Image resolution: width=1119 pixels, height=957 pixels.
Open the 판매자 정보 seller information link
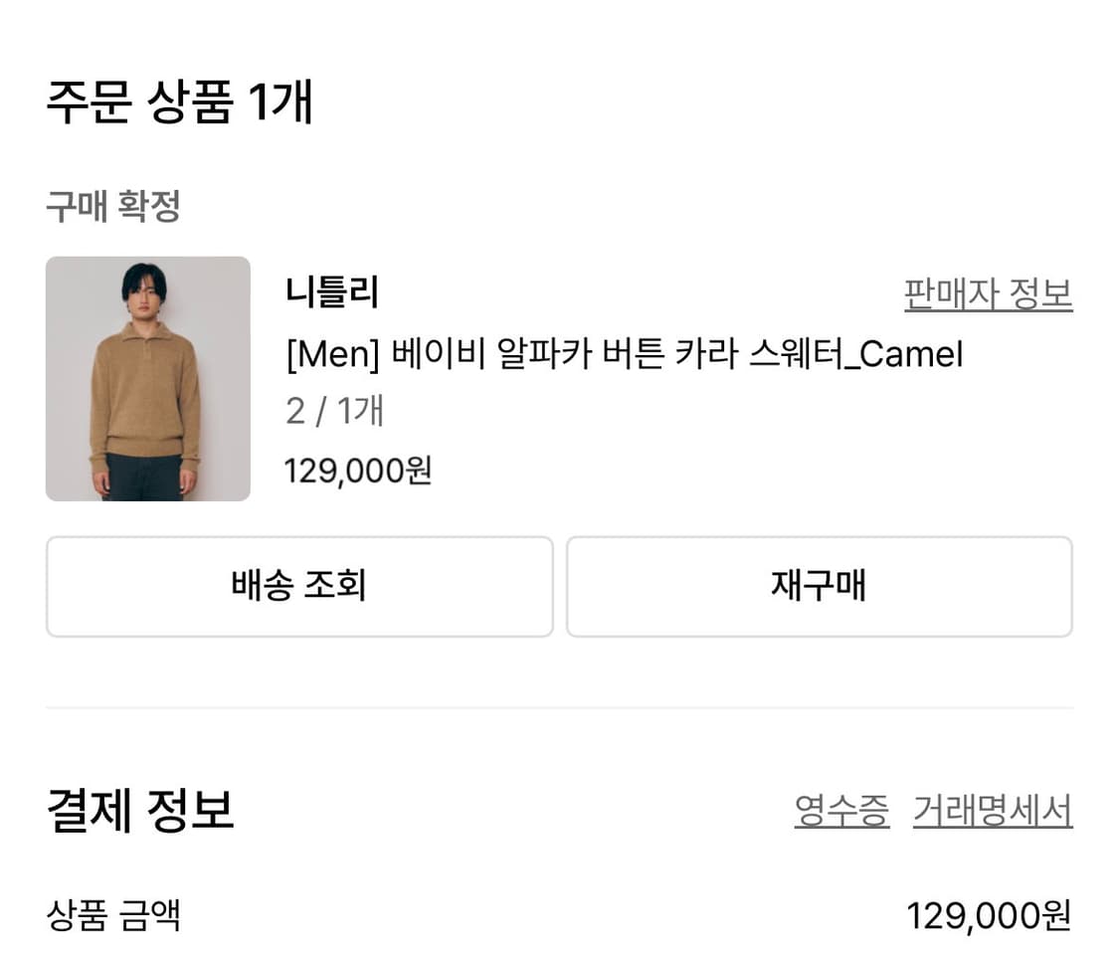point(988,295)
